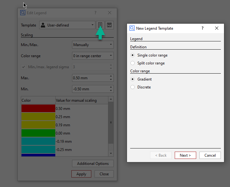Click the save legend template icon

click(109, 25)
